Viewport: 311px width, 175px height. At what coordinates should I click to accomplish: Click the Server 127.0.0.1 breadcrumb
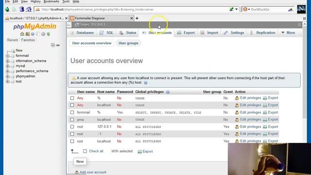click(90, 25)
